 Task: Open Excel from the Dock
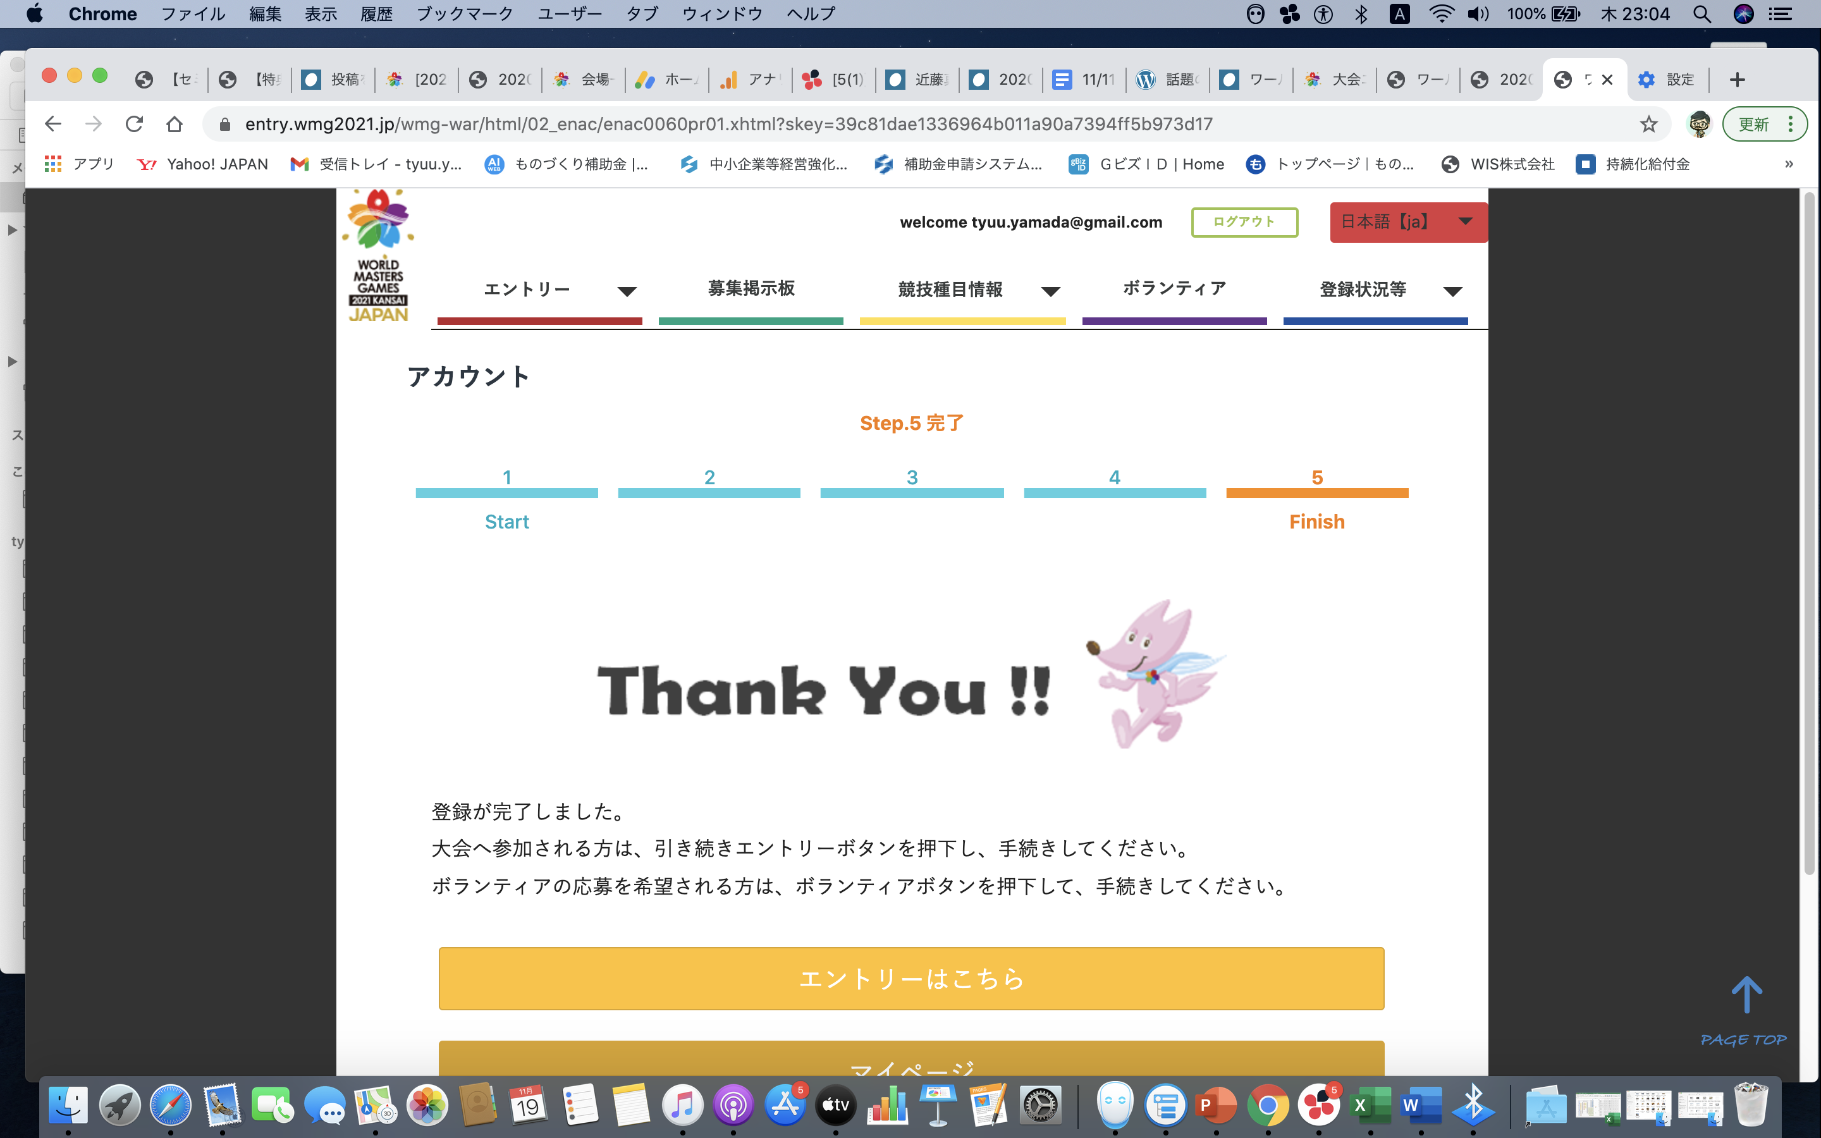(x=1370, y=1105)
